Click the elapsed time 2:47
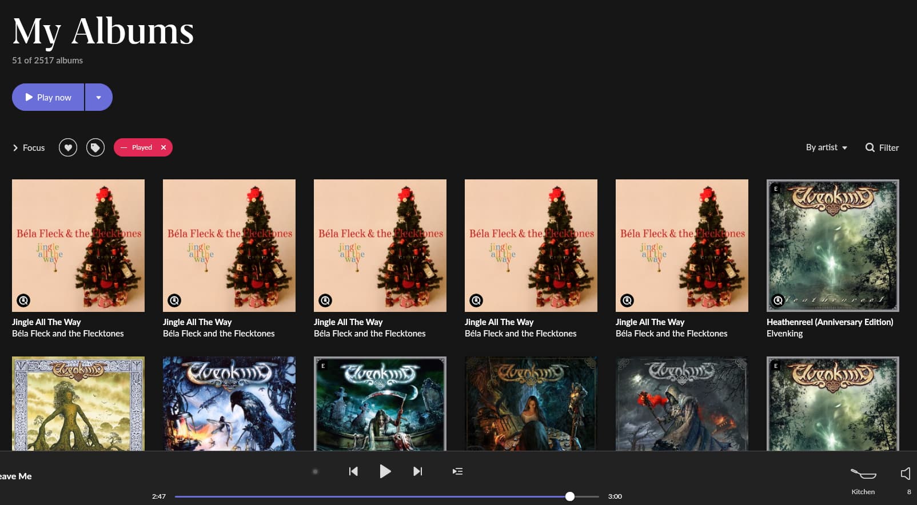 coord(159,496)
